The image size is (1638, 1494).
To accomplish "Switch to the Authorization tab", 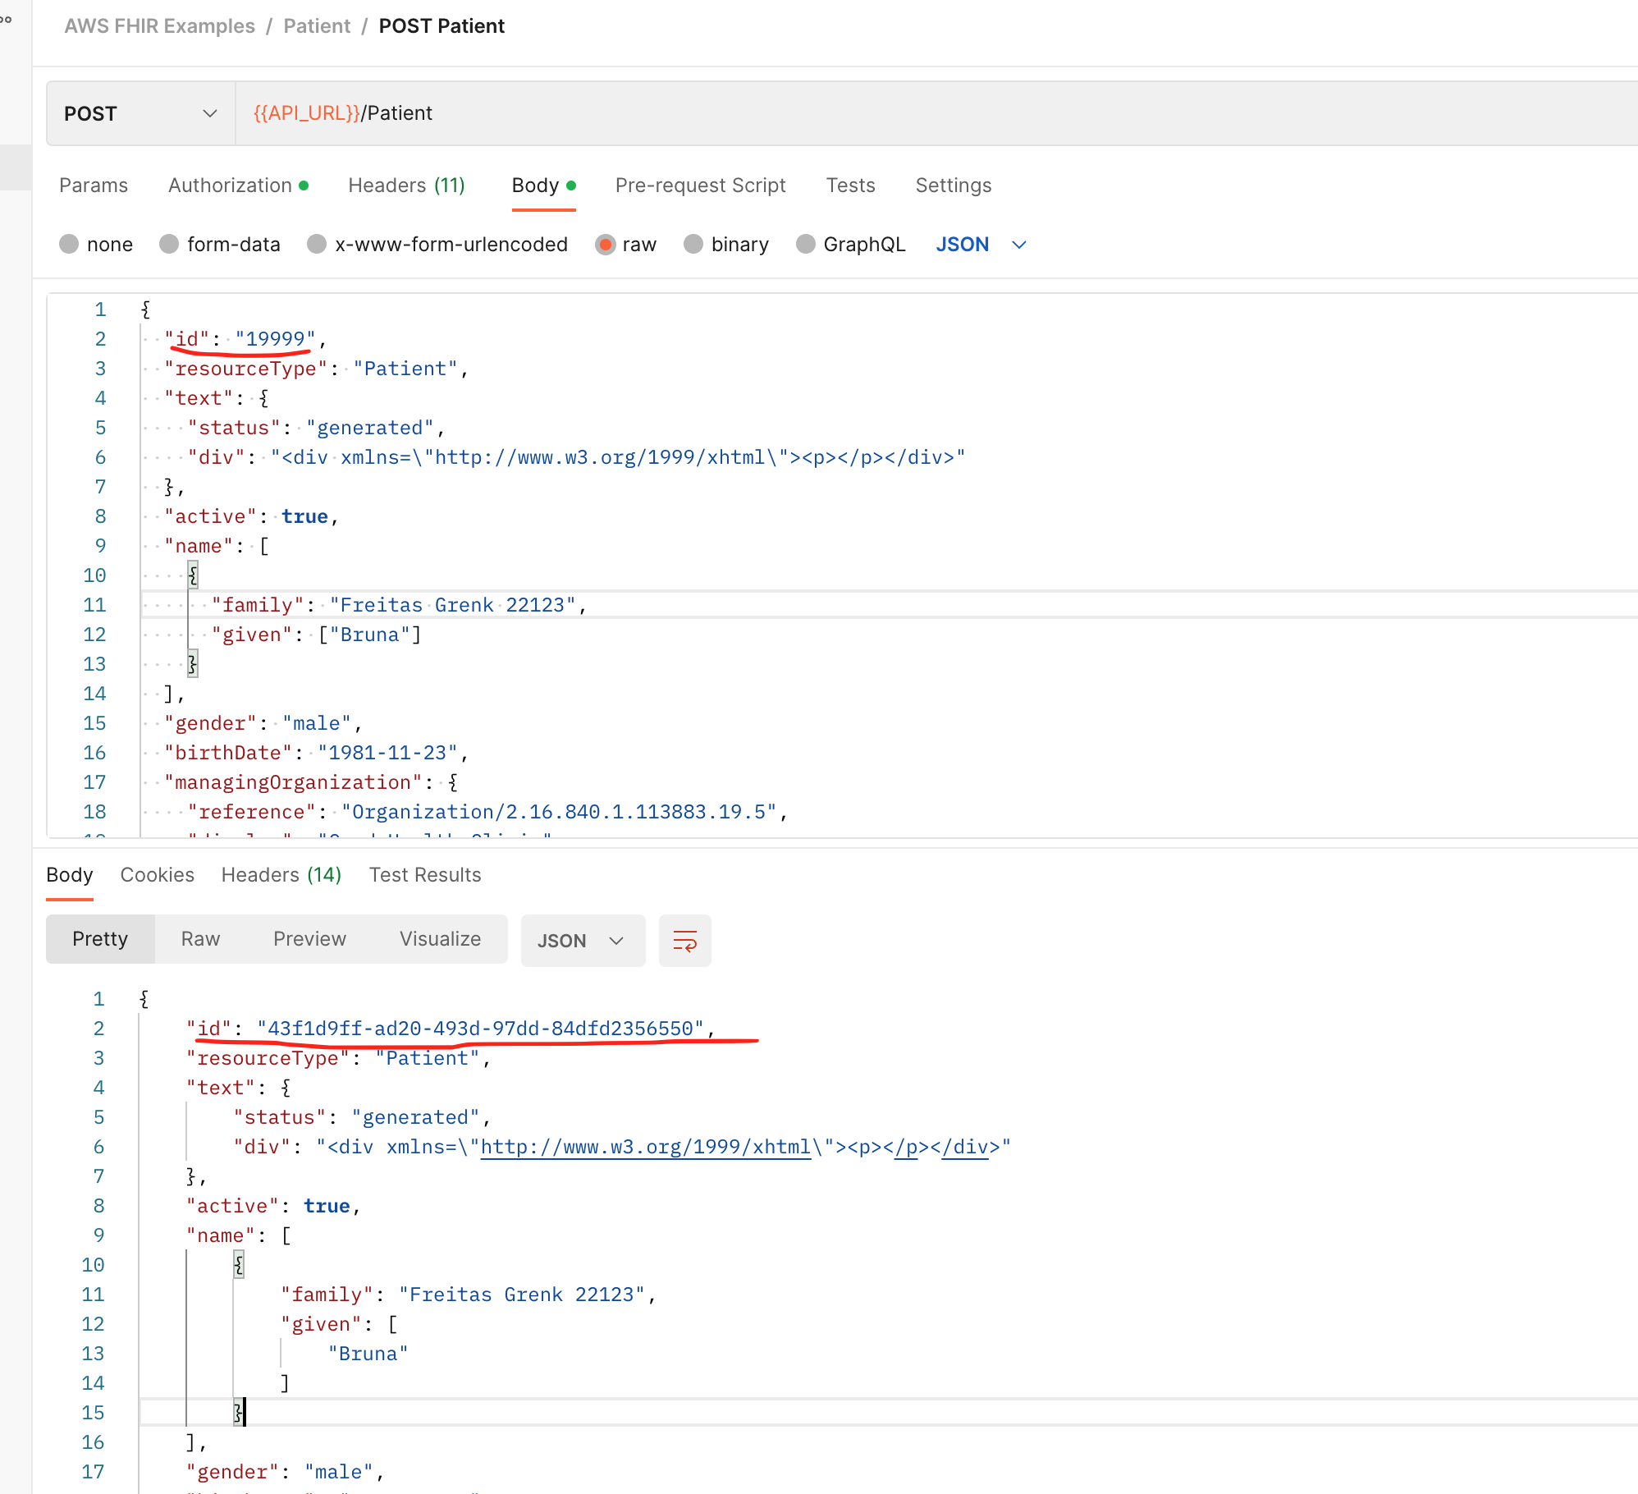I will point(231,186).
